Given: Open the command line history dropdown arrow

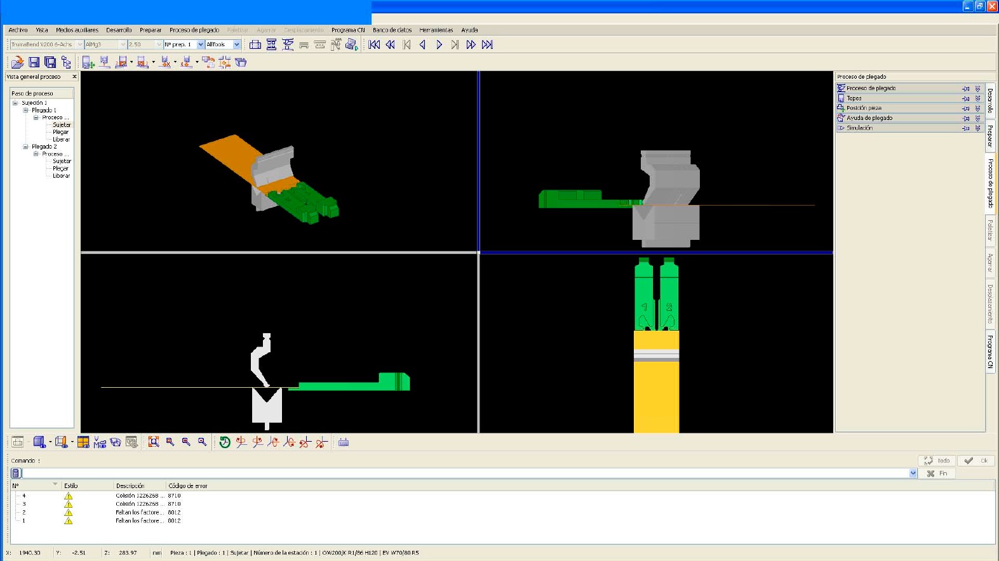Looking at the screenshot, I should [x=913, y=473].
